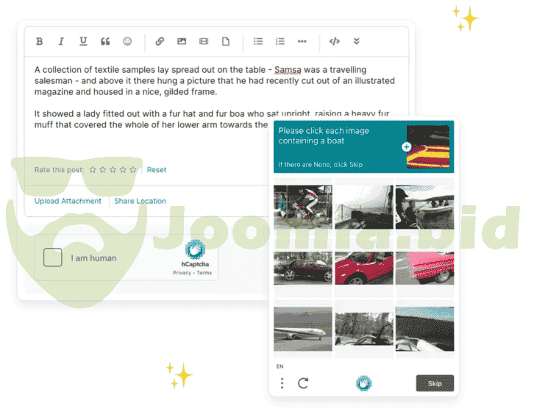Open the captcha three-dot options menu
The height and width of the screenshot is (412, 534).
(x=282, y=383)
